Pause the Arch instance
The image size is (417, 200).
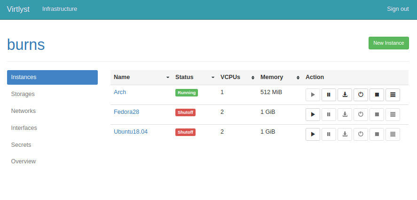(x=329, y=95)
